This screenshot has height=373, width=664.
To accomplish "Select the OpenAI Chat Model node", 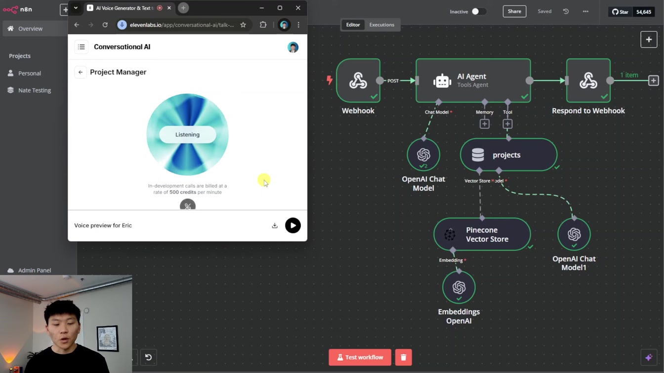I will (423, 154).
